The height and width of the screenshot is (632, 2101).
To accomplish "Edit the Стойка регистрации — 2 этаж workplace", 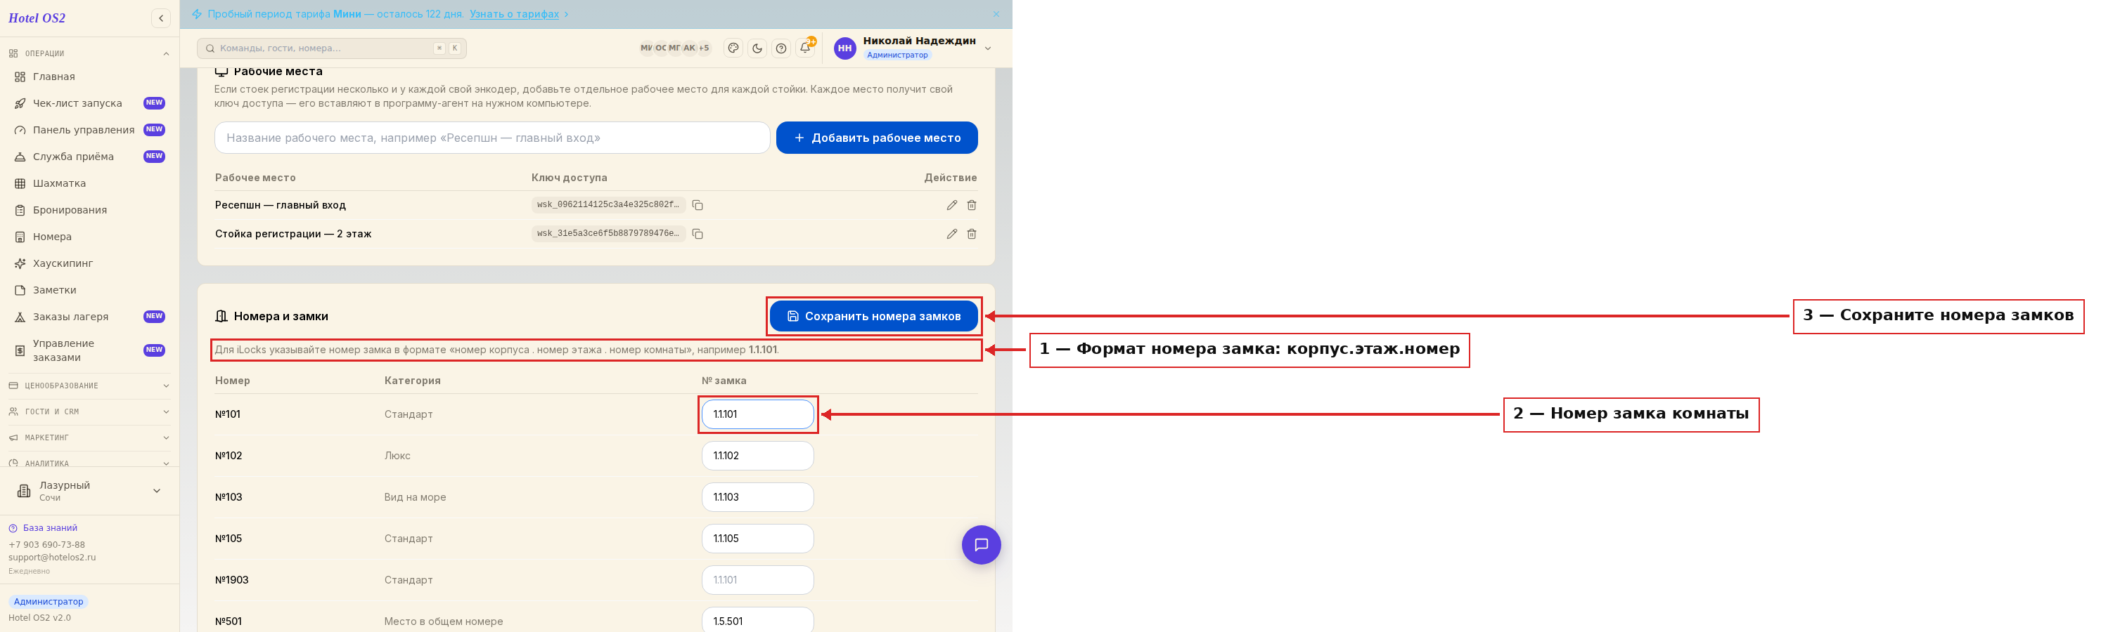I will pyautogui.click(x=952, y=234).
